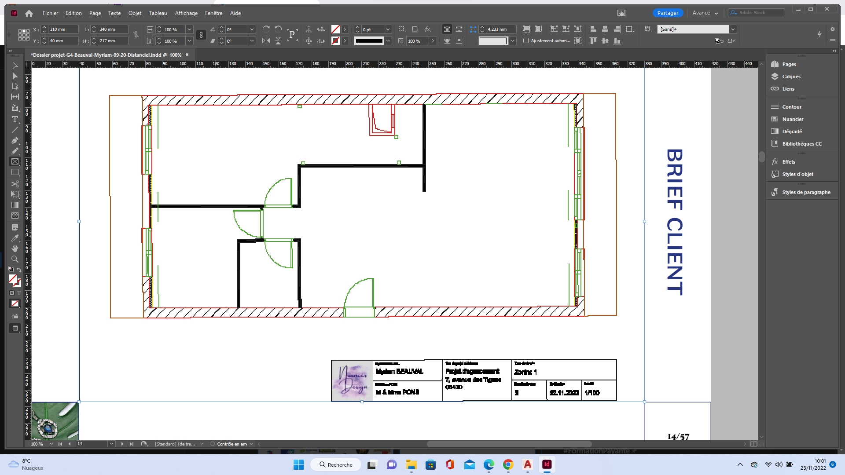Expand the [Sans]+ object style dropdown
Viewport: 845px width, 475px height.
pyautogui.click(x=733, y=29)
